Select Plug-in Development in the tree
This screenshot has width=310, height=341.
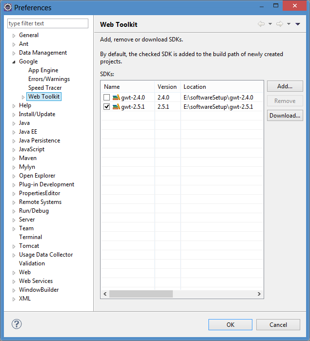(x=46, y=184)
